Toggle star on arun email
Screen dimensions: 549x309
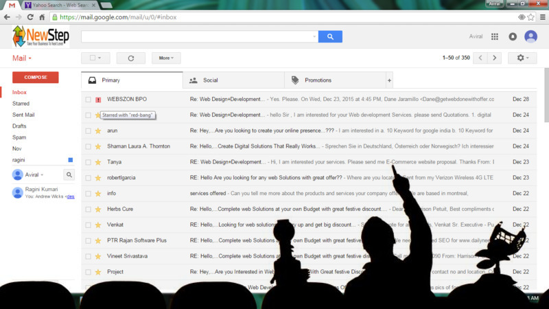click(98, 130)
